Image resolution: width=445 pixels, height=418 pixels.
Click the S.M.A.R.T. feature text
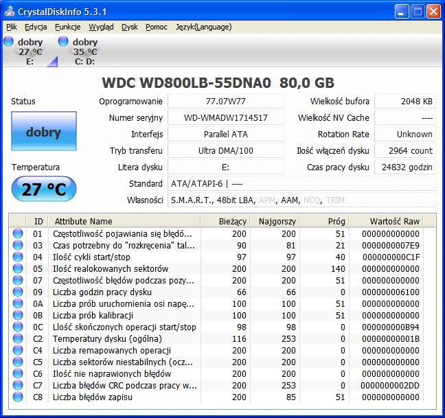[192, 200]
